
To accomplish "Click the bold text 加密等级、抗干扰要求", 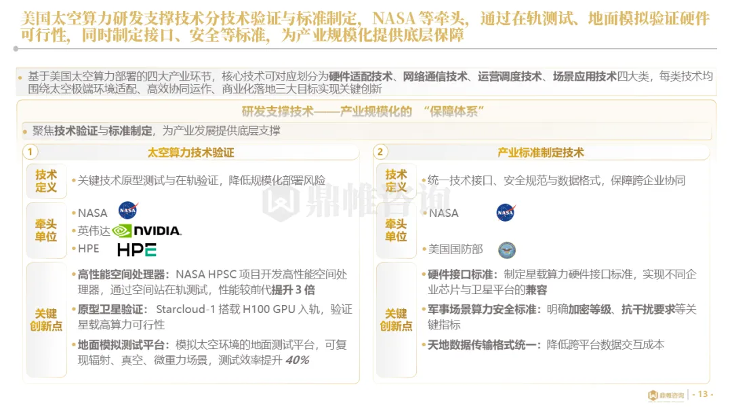I will 622,310.
